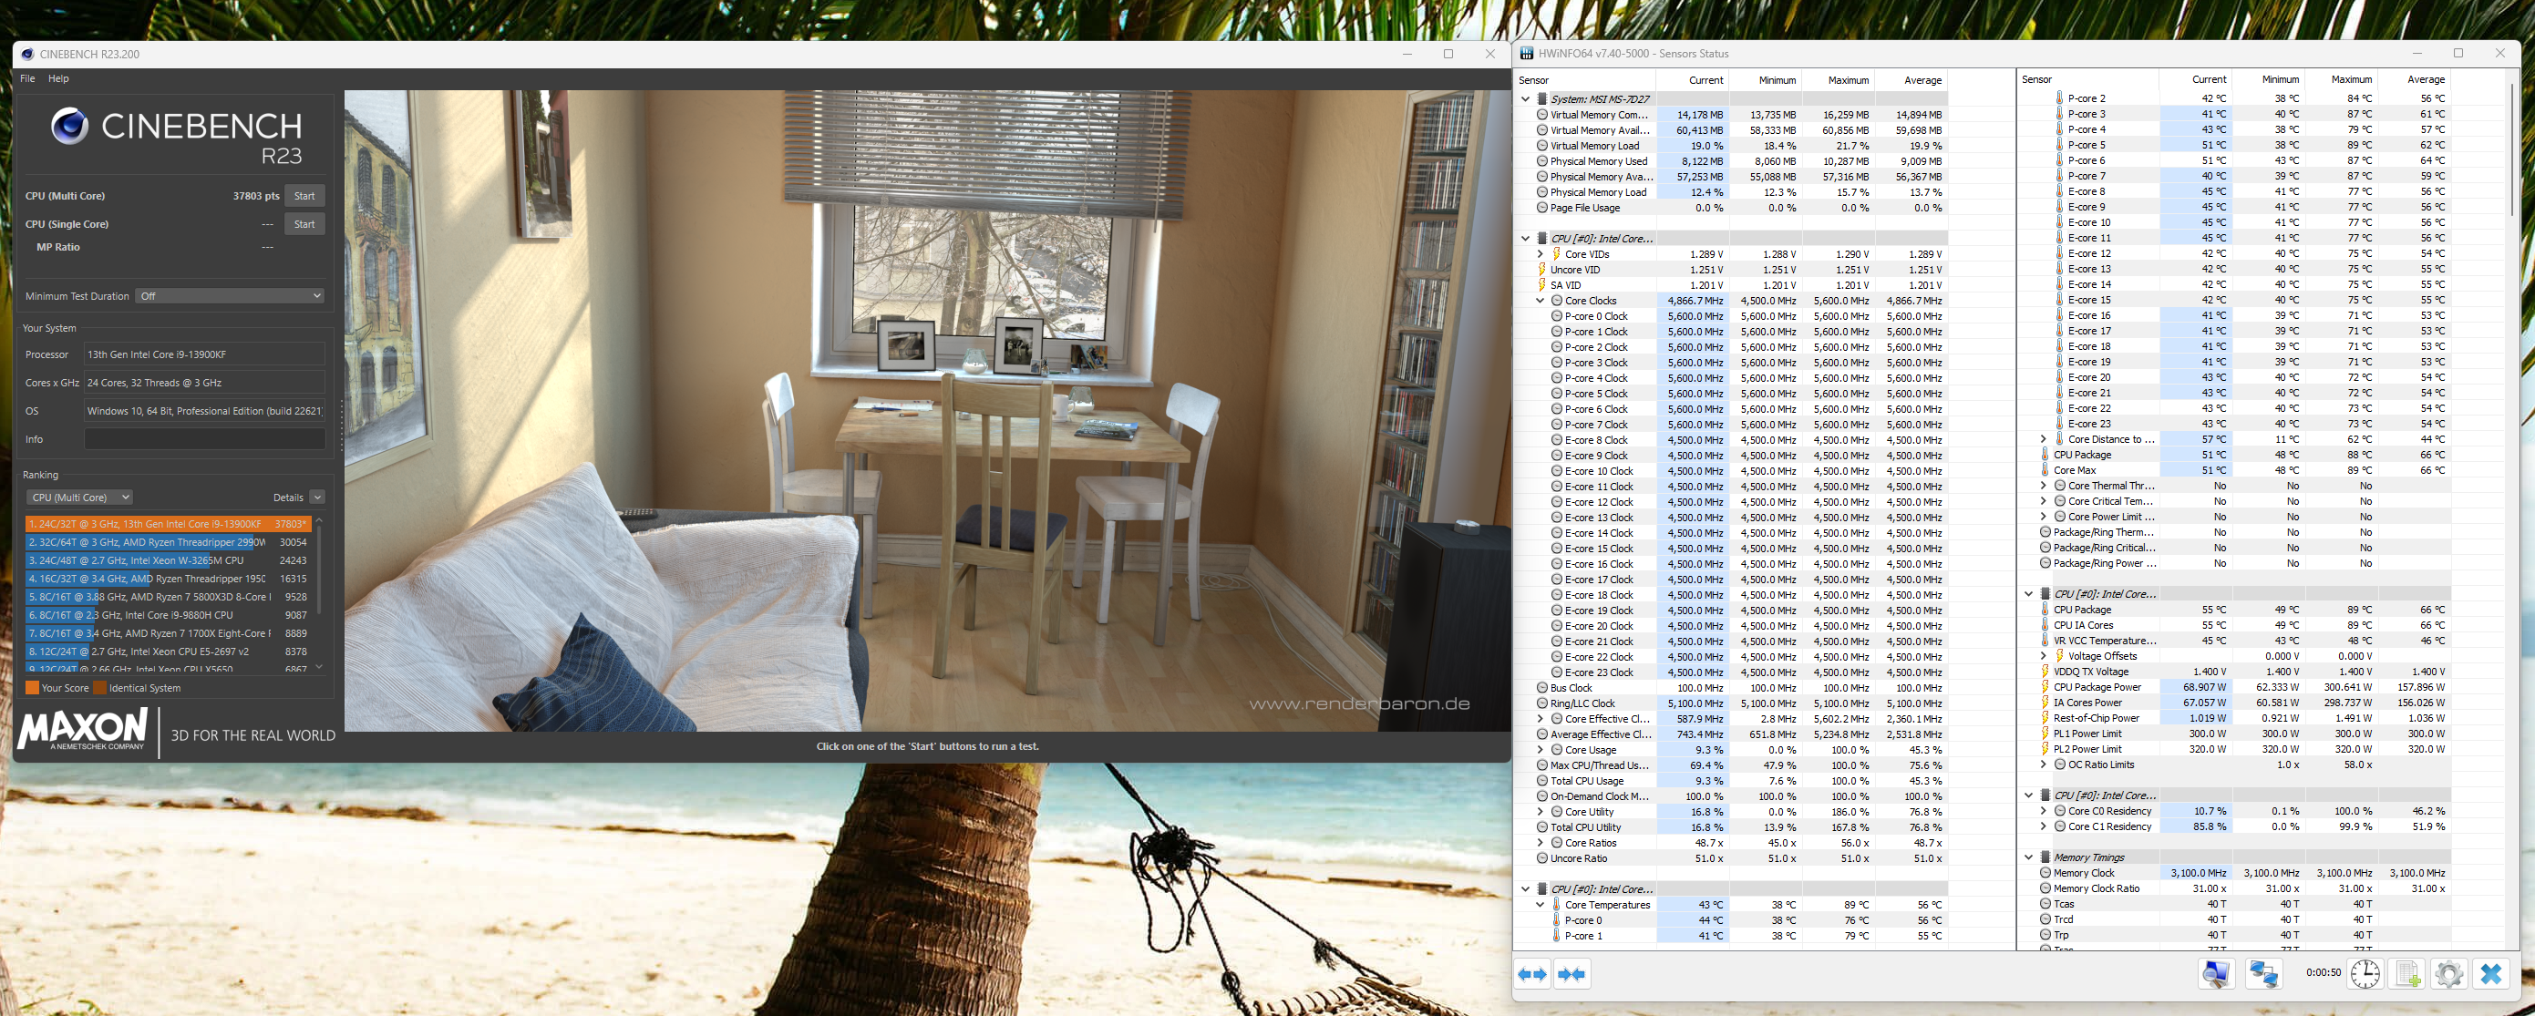Toggle the ranking Details expander arrow

[x=317, y=498]
